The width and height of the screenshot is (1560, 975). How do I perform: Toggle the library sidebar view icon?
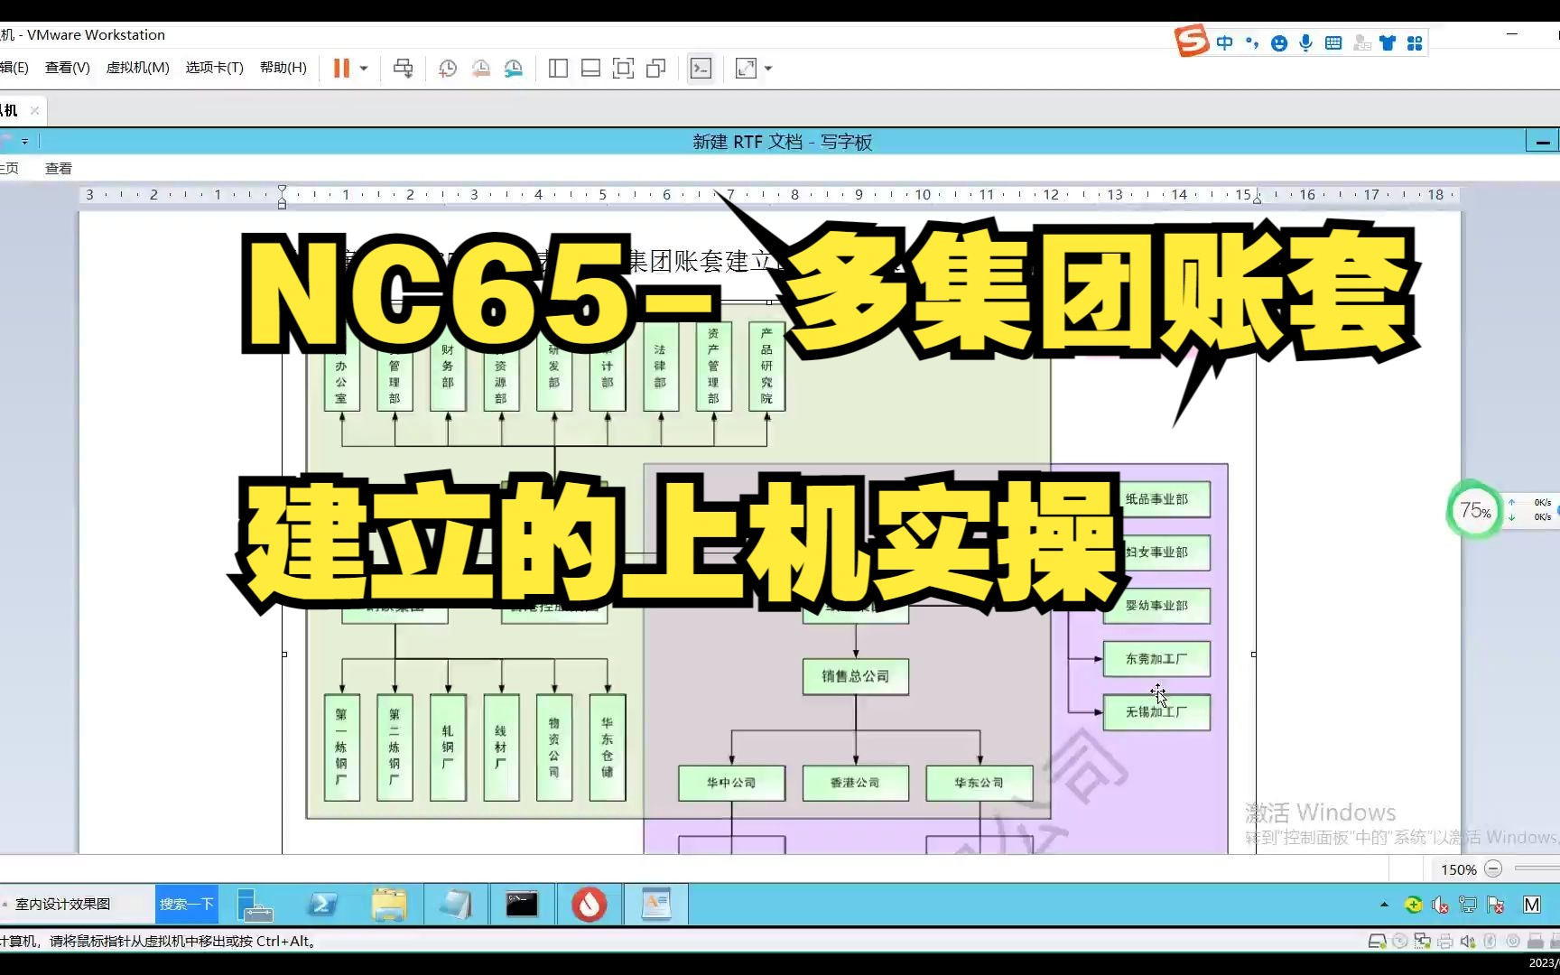(558, 69)
